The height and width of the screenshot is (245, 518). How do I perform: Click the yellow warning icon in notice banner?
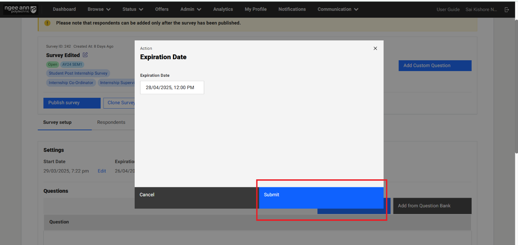coord(47,23)
